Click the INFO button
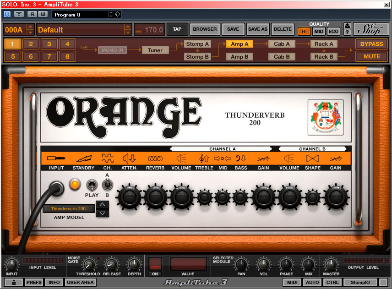Image resolution: width=392 pixels, height=289 pixels. pos(54,283)
